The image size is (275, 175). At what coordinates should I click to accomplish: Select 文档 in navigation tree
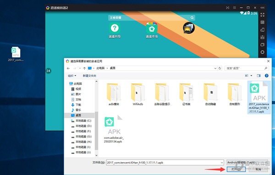point(76,99)
